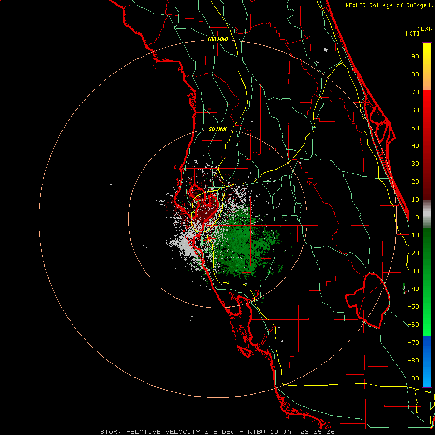Click the positive 80 scale value
Viewport: 435px width, 435px height.
click(x=415, y=74)
